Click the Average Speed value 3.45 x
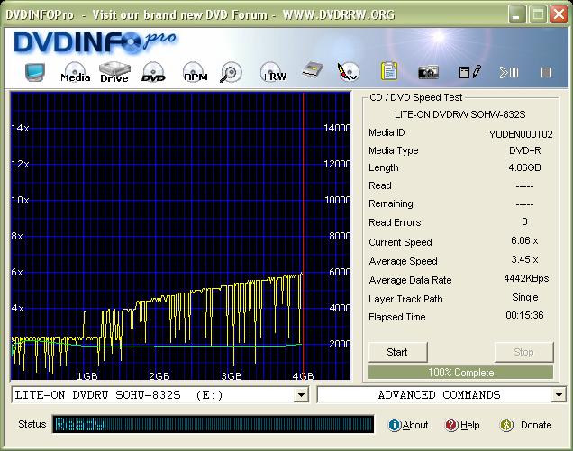 point(524,259)
